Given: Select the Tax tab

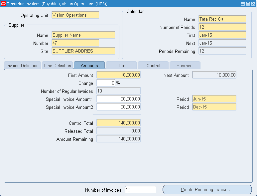Looking at the screenshot, I should (x=121, y=66).
